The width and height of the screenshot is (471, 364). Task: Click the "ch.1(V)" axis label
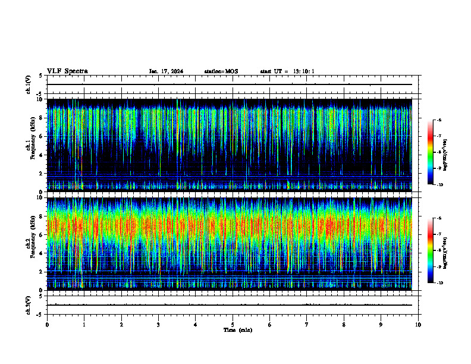pyautogui.click(x=29, y=84)
